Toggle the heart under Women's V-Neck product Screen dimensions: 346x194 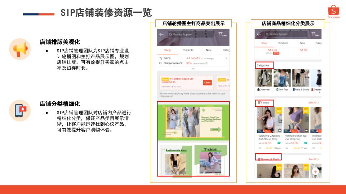[x=260, y=148]
